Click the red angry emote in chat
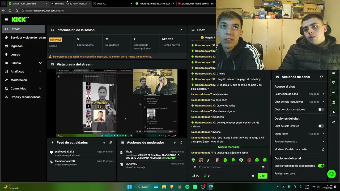The width and height of the screenshot is (340, 191). pos(249,160)
